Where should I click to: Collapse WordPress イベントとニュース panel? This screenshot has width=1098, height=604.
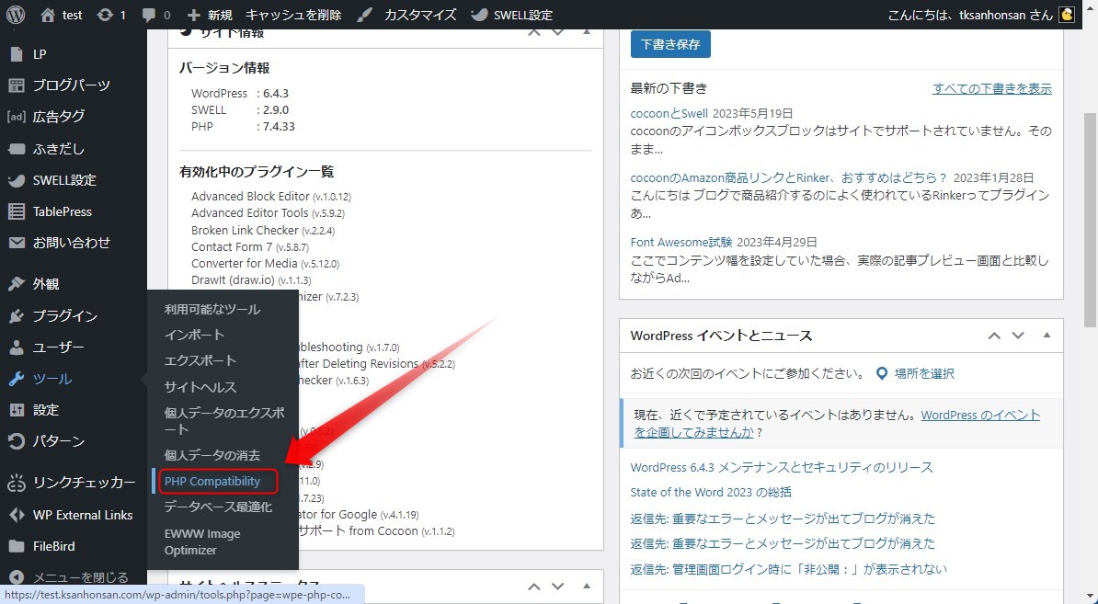(1047, 336)
